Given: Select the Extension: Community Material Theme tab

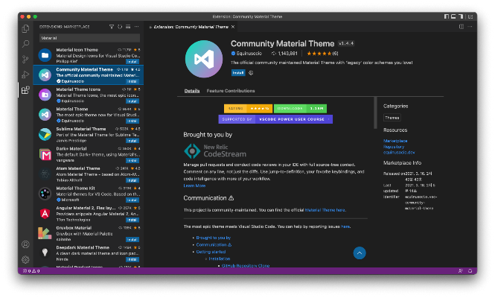Looking at the screenshot, I should point(191,27).
